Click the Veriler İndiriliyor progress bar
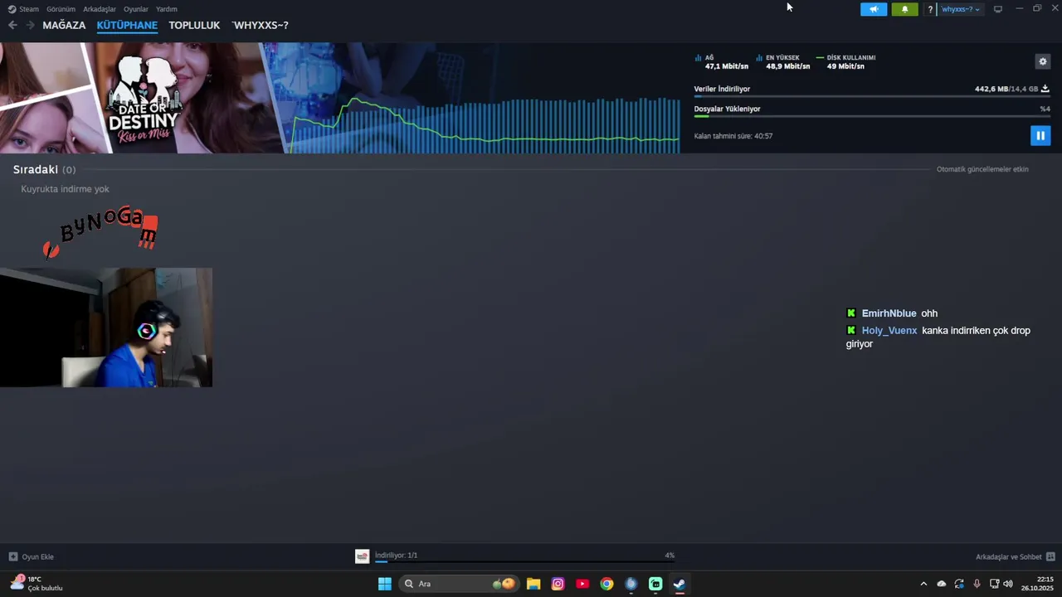The height and width of the screenshot is (597, 1062). click(872, 96)
